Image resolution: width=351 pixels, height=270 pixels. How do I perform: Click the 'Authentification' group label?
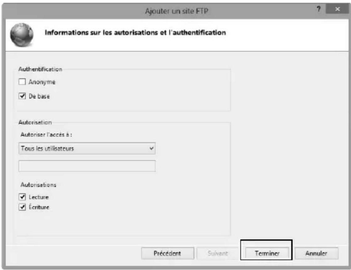tap(40, 69)
